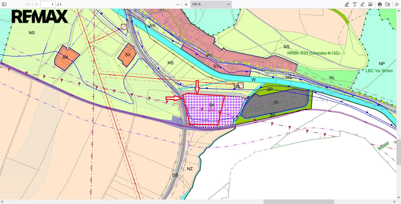
Task: Select the Draw pen tool
Action: (362, 4)
